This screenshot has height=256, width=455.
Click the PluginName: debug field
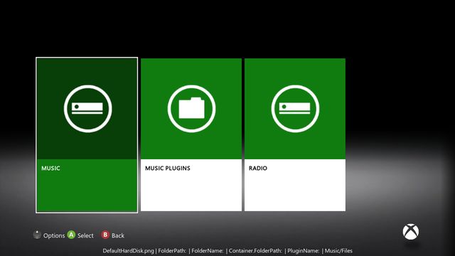tap(304, 251)
